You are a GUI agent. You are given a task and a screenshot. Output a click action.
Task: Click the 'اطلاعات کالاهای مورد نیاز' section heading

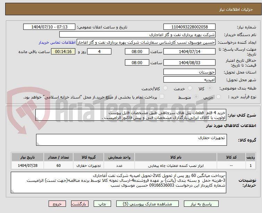click(231, 126)
